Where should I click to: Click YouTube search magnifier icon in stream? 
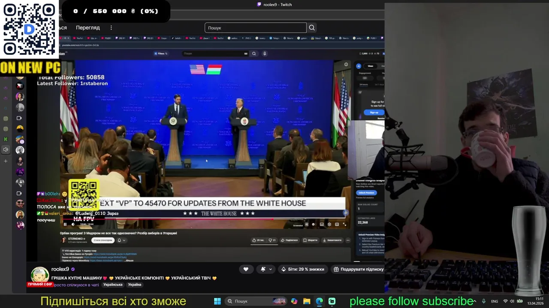254,53
